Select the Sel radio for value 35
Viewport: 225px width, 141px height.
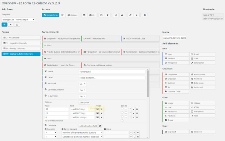(x=122, y=108)
